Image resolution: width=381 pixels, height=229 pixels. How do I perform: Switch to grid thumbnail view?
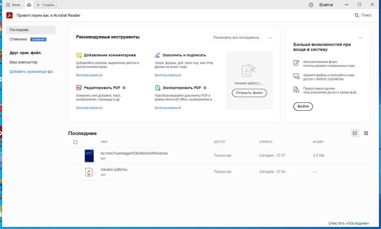(366, 133)
